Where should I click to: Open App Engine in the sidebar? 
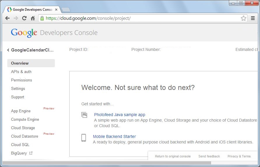click(21, 111)
